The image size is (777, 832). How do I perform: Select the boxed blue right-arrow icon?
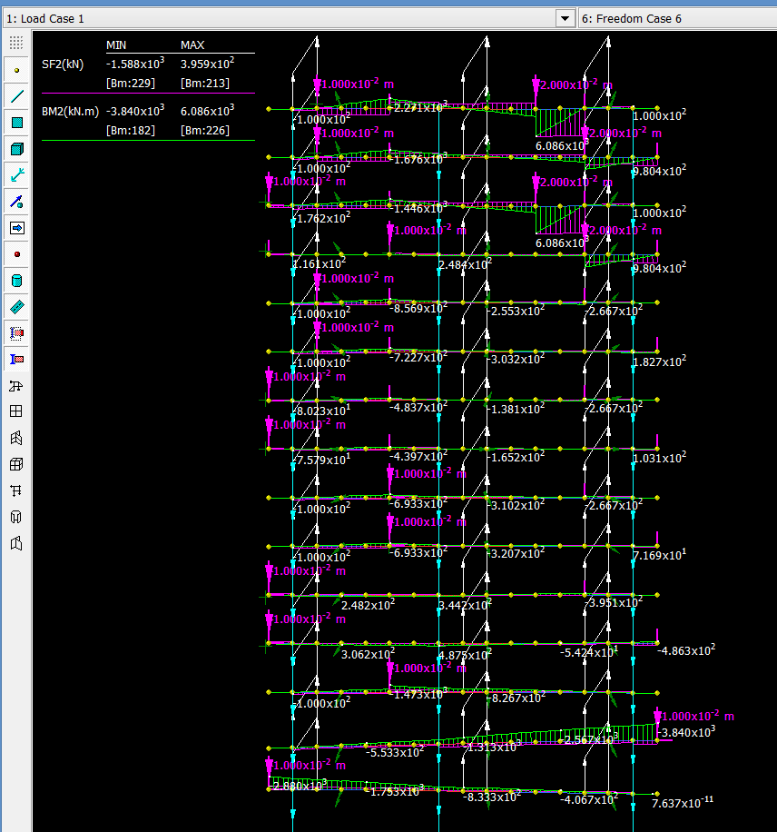[16, 227]
